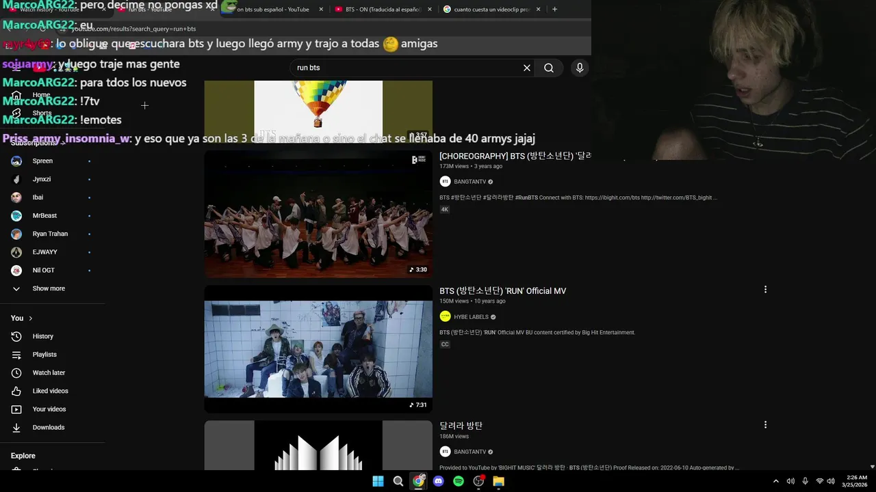876x492 pixels.
Task: Open Ryan Trahan subscription channel
Action: (x=51, y=234)
